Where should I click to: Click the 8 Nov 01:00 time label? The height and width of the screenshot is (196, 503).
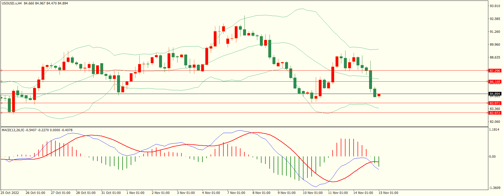coord(261,193)
